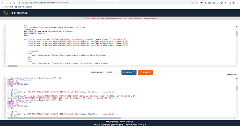Click the orange copy result button

(145, 72)
